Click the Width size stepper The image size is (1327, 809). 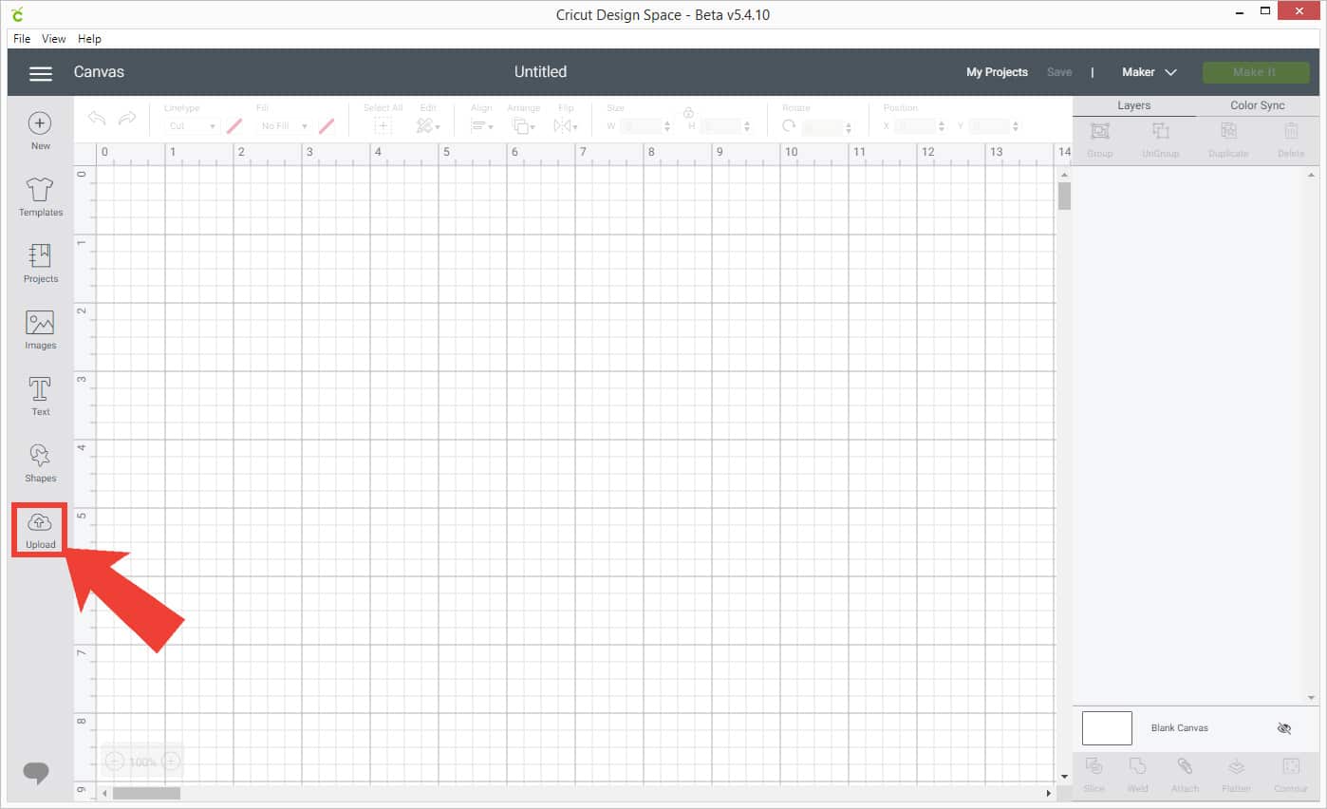click(665, 125)
